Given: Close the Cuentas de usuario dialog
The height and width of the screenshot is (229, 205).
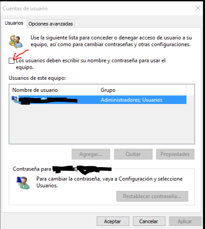Looking at the screenshot, I should pos(198,8).
